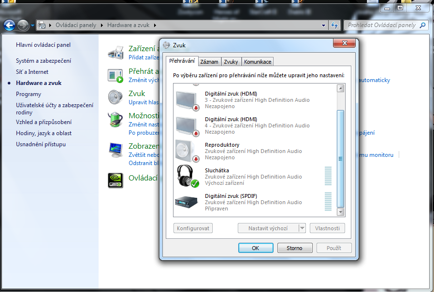Viewport: 434px width, 292px height.
Task: Switch to the Zvuky tab
Action: 231,62
